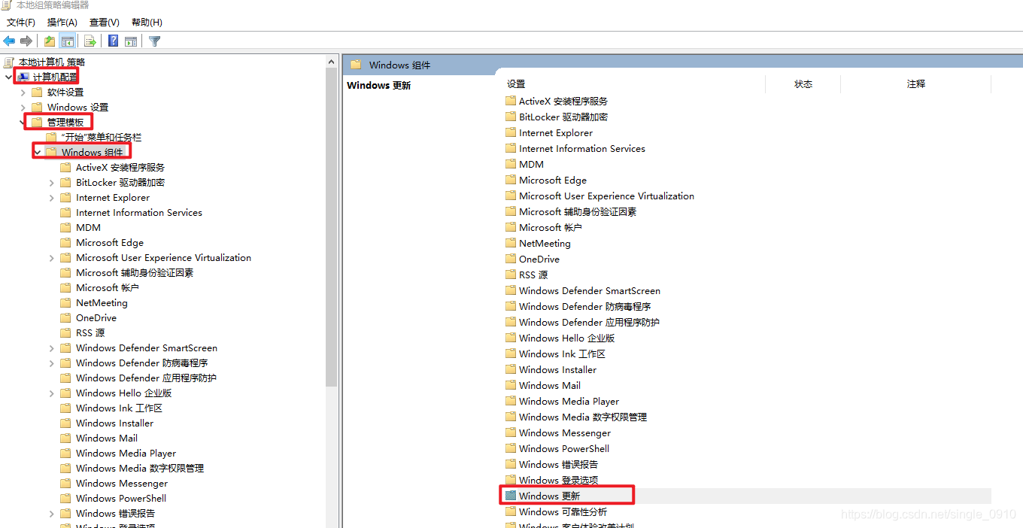
Task: Click the Back arrow toolbar icon
Action: pos(9,41)
